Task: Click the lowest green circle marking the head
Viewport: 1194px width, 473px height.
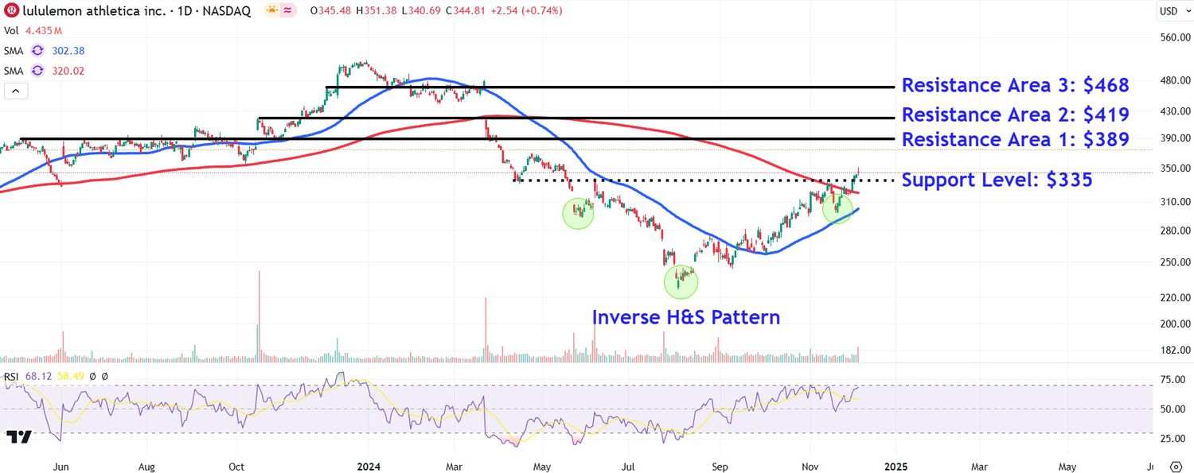Action: click(681, 281)
